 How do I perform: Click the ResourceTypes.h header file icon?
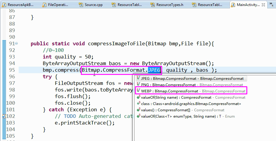click(152, 5)
